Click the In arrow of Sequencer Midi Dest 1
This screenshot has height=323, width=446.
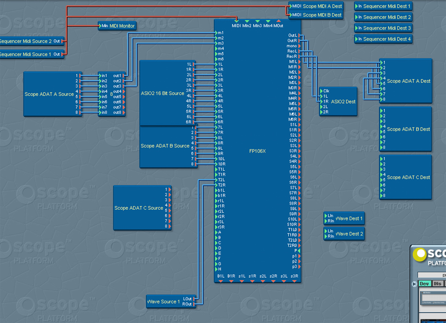pyautogui.click(x=356, y=6)
